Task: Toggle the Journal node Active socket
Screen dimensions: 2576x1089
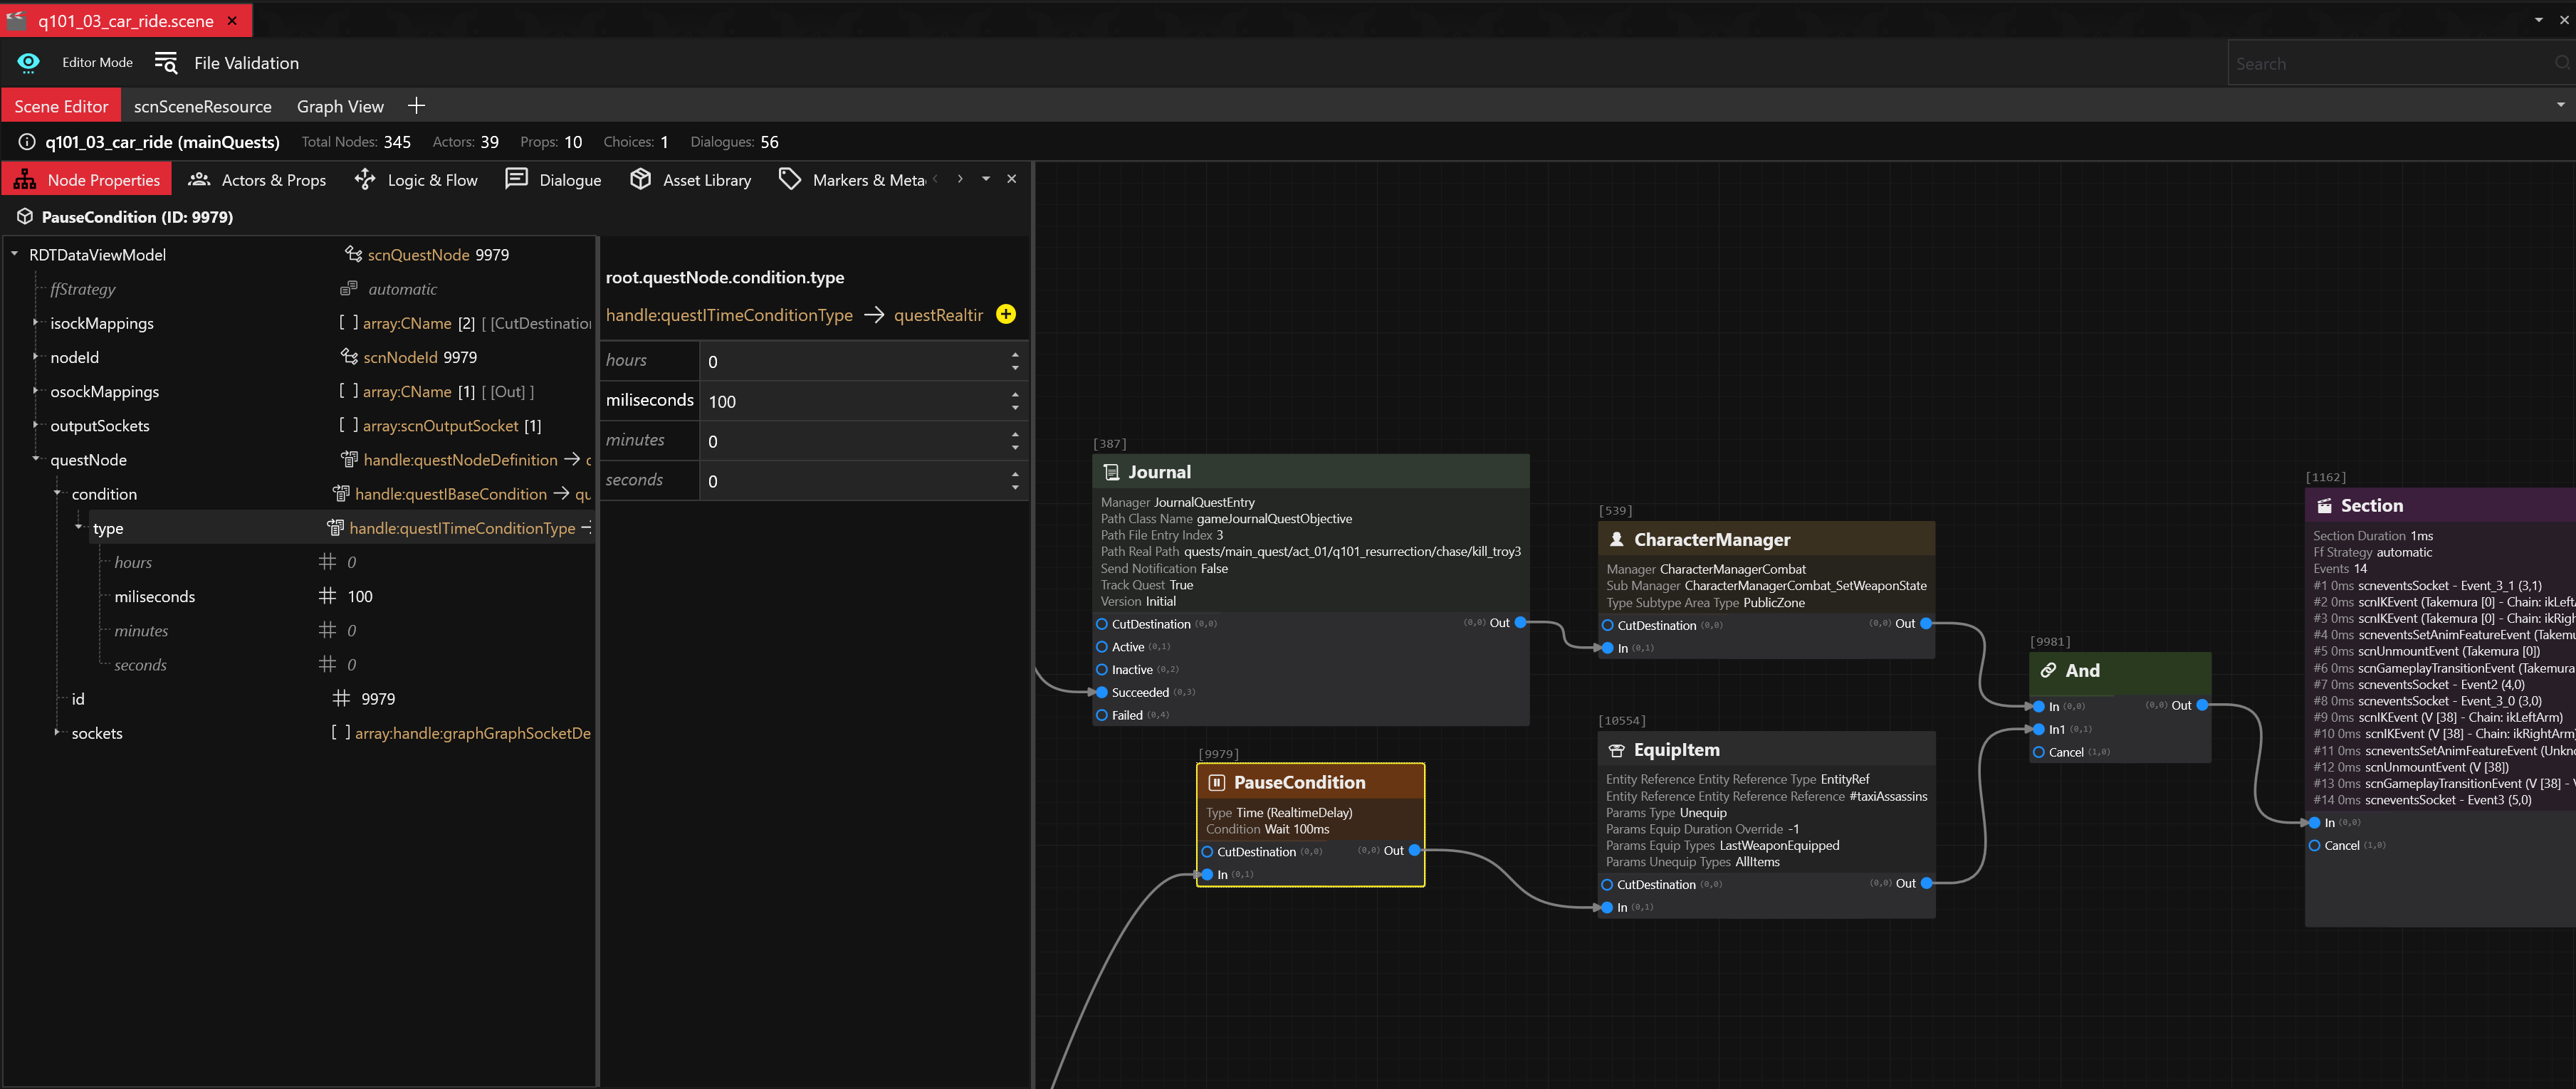Action: pos(1102,647)
